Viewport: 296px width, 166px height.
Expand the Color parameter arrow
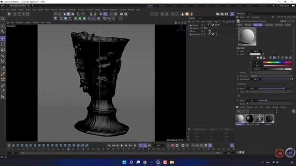(x=249, y=54)
